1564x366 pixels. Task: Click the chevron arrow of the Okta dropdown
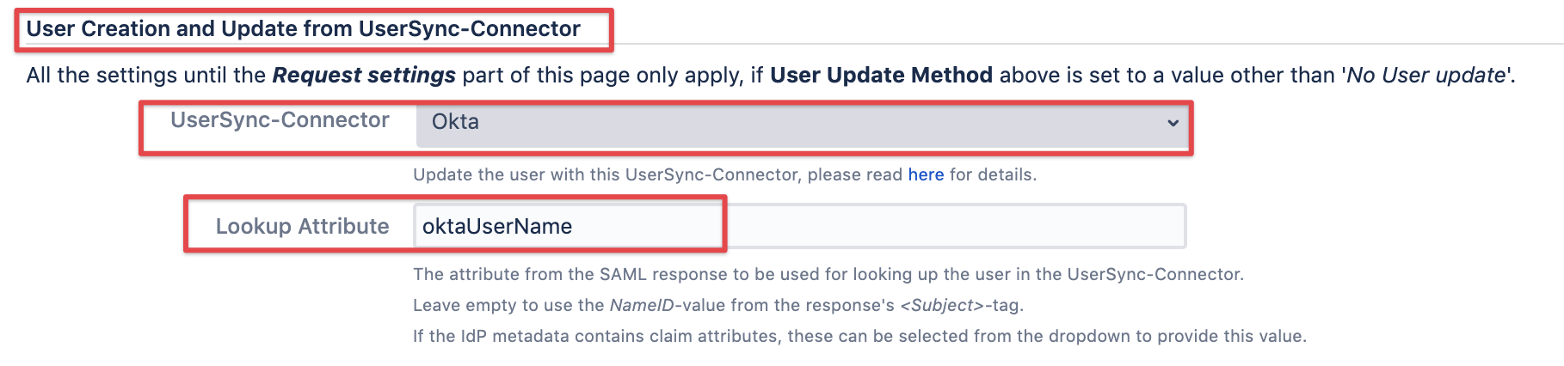(x=1173, y=123)
